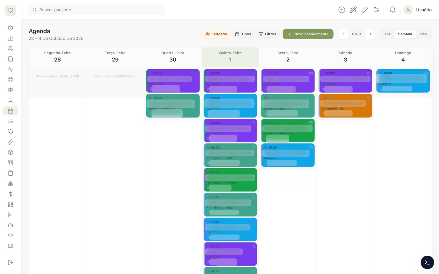Open the terminal floating button
439x274 pixels.
(427, 262)
